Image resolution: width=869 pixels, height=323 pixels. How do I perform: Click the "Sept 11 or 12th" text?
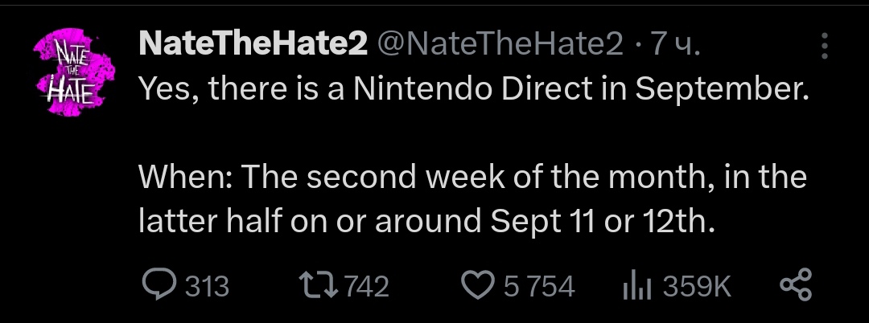(599, 221)
